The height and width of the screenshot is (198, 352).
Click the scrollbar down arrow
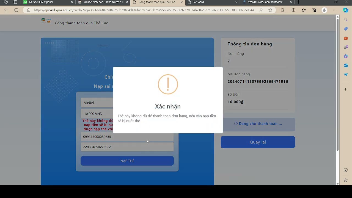pos(337,183)
